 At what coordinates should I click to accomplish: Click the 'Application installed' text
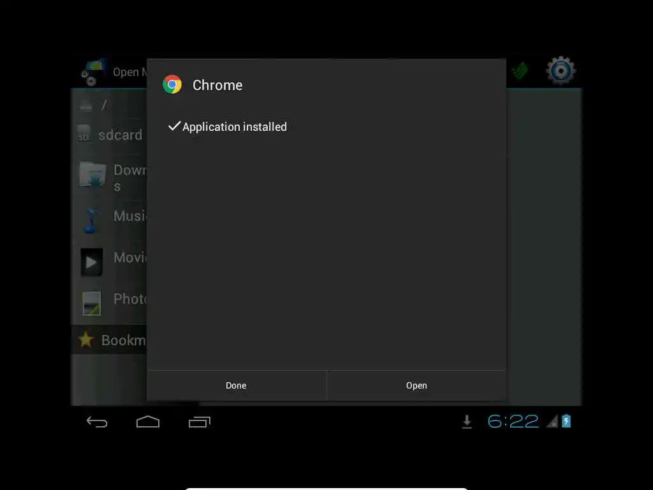tap(235, 127)
